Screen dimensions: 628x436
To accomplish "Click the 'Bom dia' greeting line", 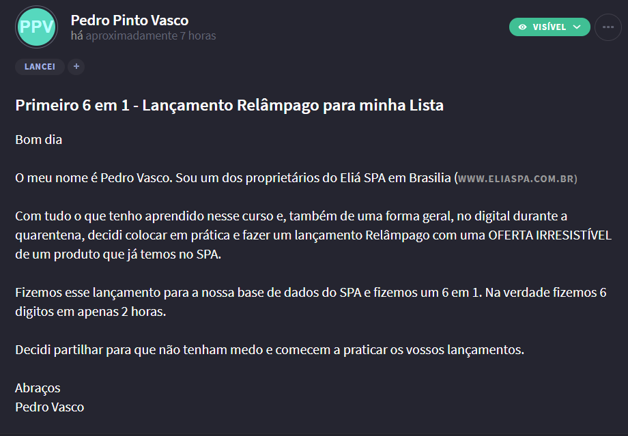I will [38, 139].
